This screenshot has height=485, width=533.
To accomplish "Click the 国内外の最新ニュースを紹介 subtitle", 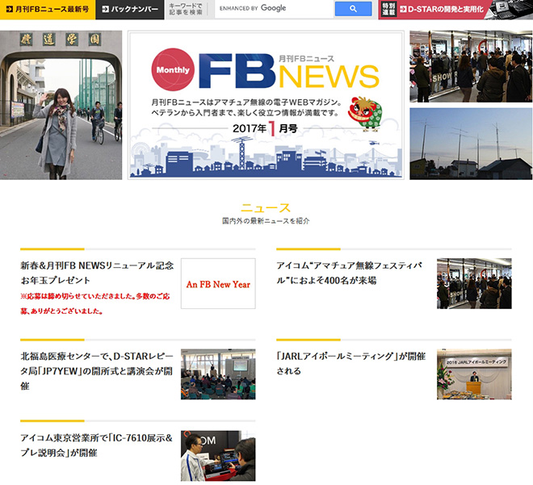I will (x=266, y=221).
